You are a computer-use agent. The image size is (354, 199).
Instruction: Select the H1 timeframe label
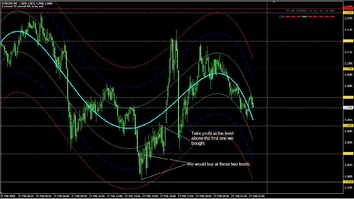pyautogui.click(x=310, y=11)
